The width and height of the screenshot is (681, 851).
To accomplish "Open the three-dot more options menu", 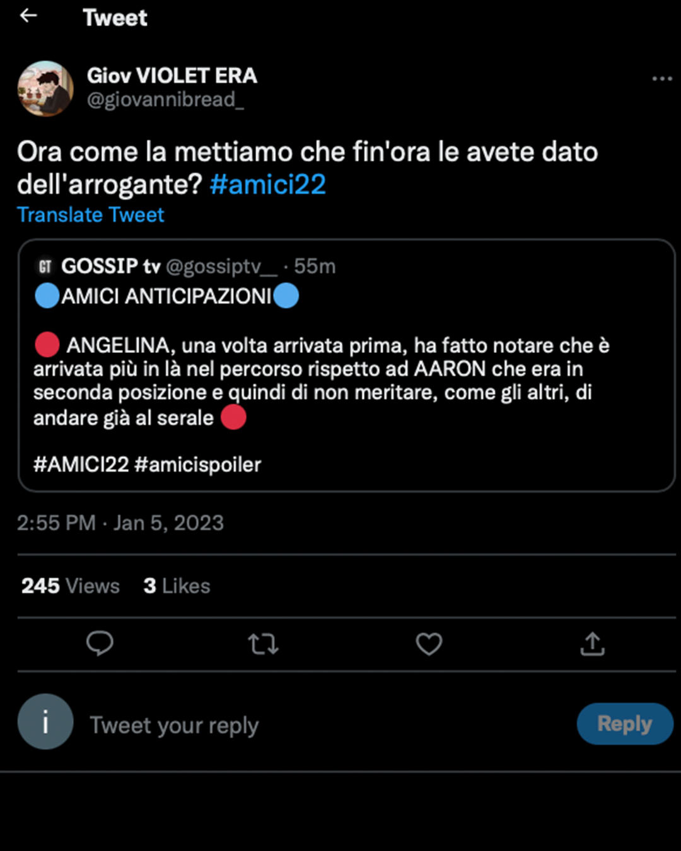I will [661, 79].
